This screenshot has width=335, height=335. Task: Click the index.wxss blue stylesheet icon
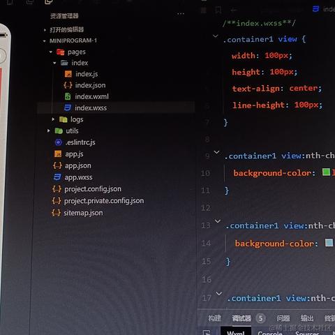pos(68,107)
